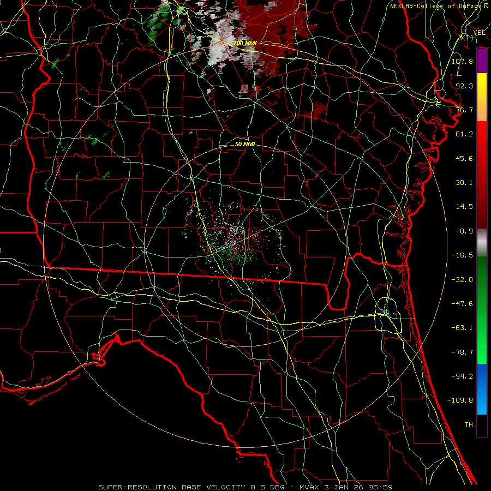Click the 50 NMI range ring label

tap(245, 144)
